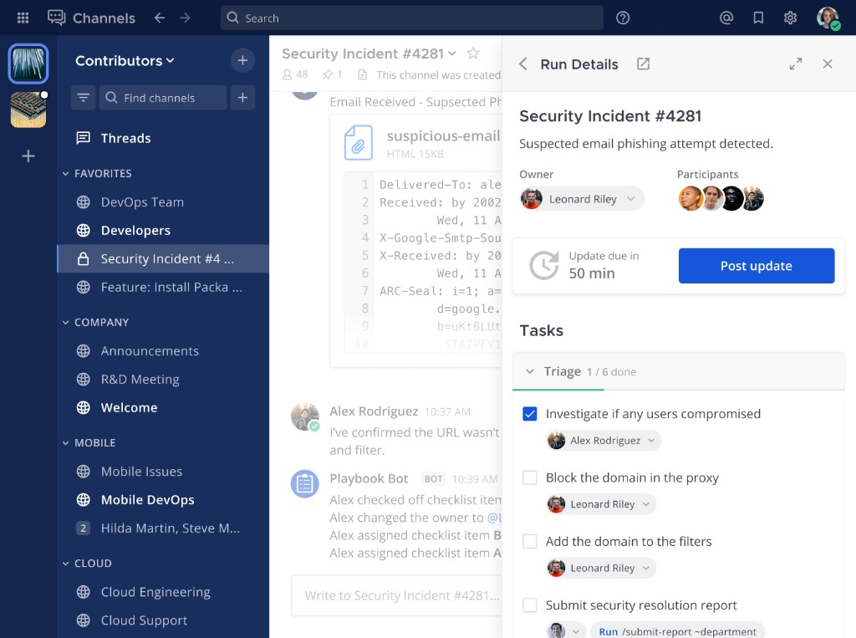Open assignee dropdown under Add the domain
This screenshot has width=856, height=638.
pos(601,568)
